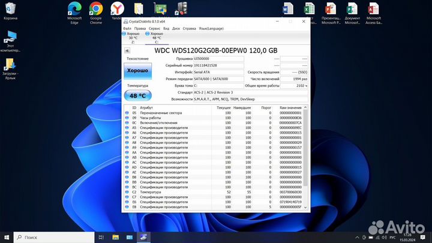
Task: Select the Часы работы row
Action: [x=214, y=118]
